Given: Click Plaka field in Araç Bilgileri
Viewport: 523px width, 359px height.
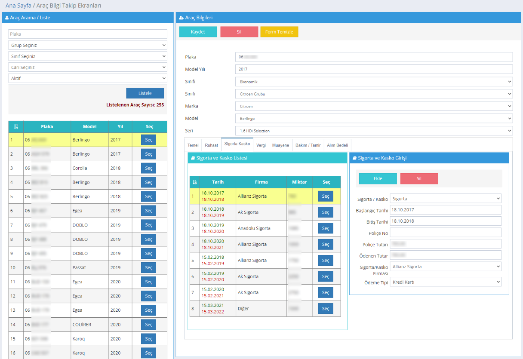Looking at the screenshot, I should coord(374,57).
